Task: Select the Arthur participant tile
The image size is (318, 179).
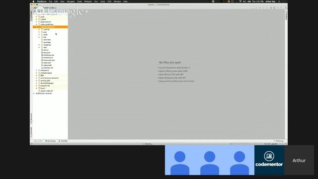Action: 299,160
